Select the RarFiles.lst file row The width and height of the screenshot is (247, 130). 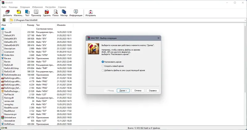click(x=36, y=95)
